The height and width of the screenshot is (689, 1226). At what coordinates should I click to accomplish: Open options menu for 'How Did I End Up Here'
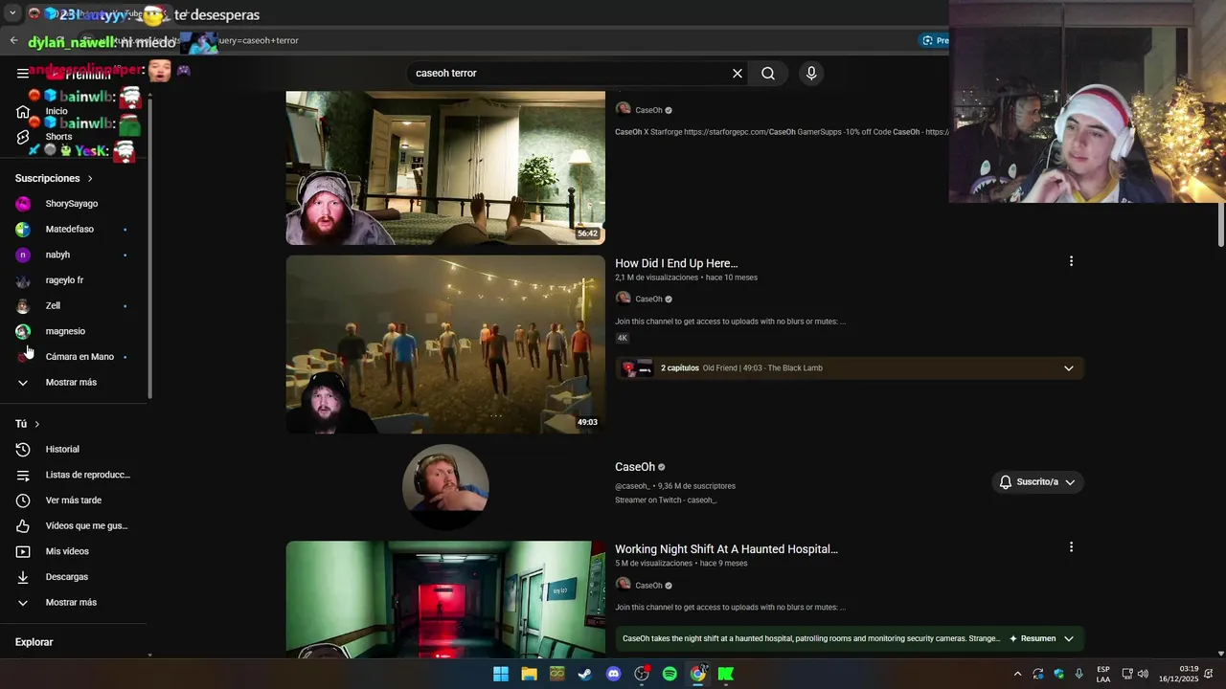tap(1071, 261)
